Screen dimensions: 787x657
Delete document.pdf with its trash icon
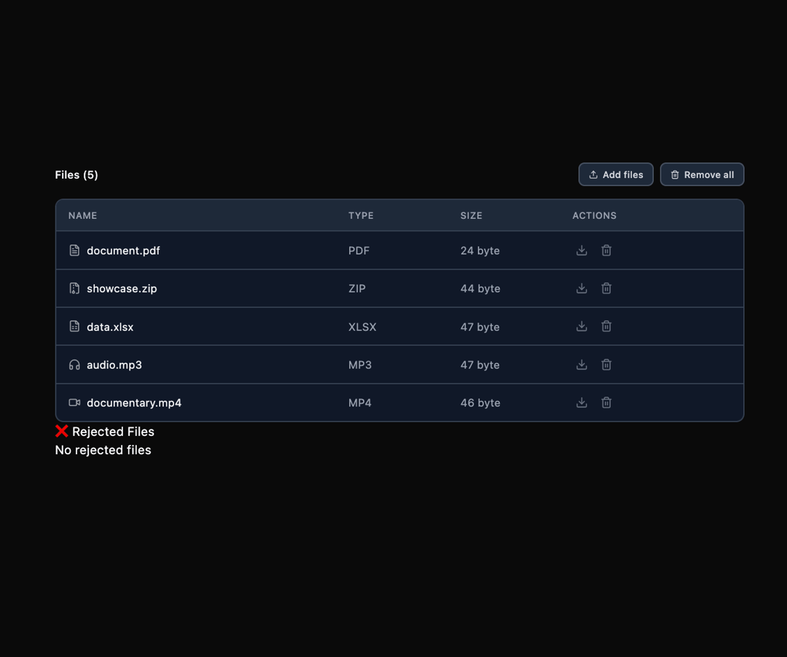pos(606,250)
